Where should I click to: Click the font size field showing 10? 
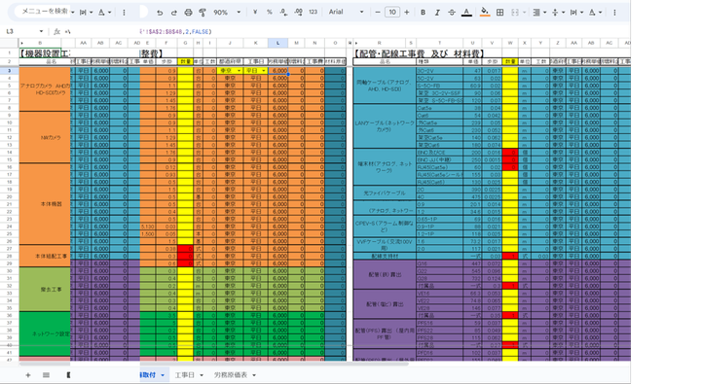coord(392,12)
